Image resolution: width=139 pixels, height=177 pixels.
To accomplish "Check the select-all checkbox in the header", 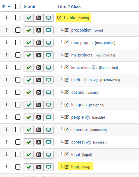I will pos(18,6).
